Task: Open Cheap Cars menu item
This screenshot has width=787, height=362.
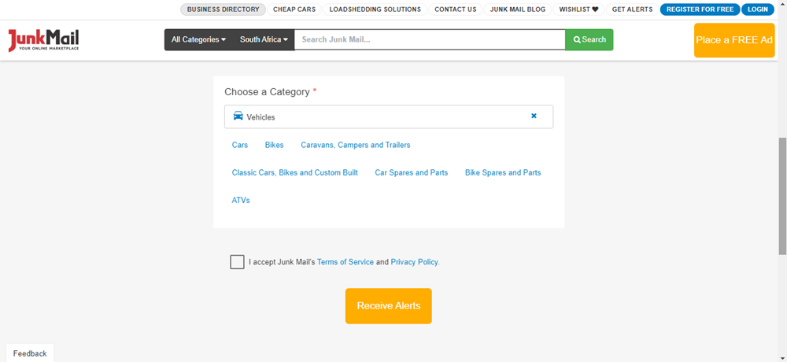Action: [294, 9]
